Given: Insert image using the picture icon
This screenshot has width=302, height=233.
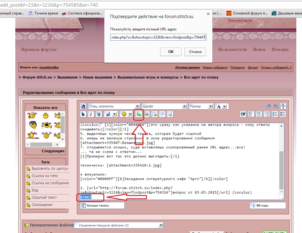Looking at the screenshot, I should pyautogui.click(x=147, y=114).
